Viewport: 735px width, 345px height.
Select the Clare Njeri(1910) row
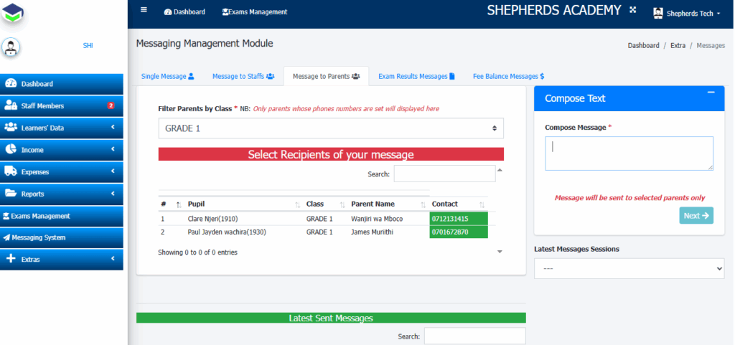(323, 219)
